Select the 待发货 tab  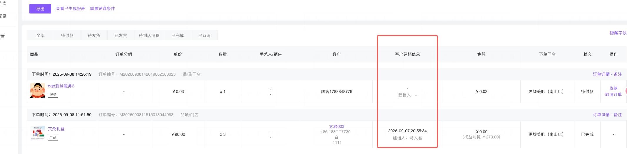point(94,35)
